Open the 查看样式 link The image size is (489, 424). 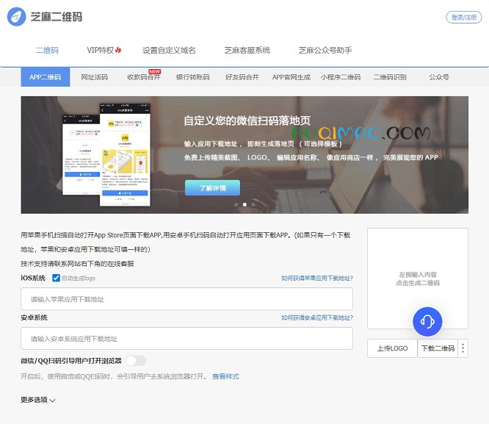(225, 376)
